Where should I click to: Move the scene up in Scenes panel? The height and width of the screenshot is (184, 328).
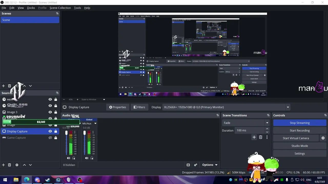(x=24, y=86)
